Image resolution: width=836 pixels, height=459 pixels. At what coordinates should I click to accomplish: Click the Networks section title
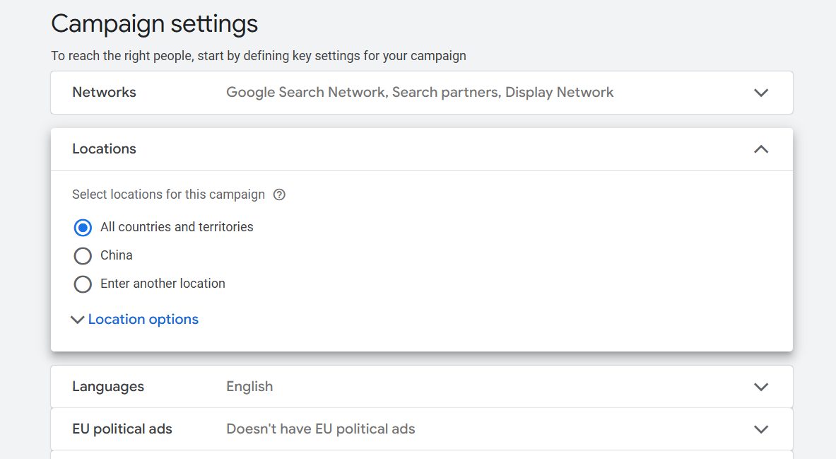coord(104,93)
